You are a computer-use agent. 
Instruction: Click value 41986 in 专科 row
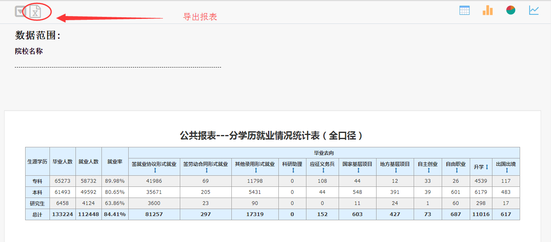154,181
